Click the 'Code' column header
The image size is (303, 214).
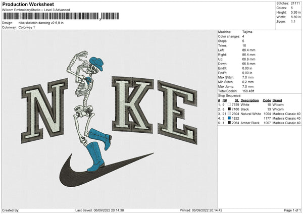267,100
